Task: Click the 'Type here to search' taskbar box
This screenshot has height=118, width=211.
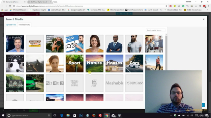Action: [29, 115]
